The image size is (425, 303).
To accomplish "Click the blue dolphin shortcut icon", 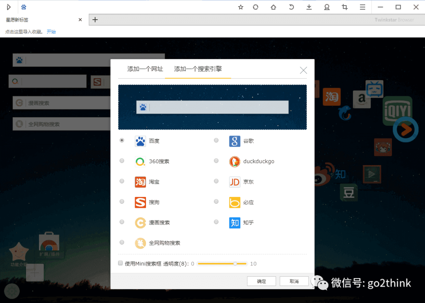I will click(345, 113).
